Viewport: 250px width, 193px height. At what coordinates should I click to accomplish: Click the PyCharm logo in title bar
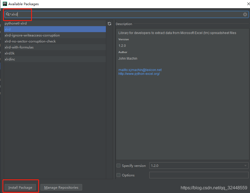5,4
